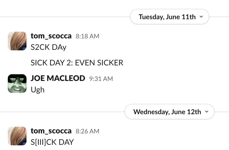This screenshot has width=229, height=150.
Task: Select the message "S[III]CK DAY"
Action: pos(52,142)
